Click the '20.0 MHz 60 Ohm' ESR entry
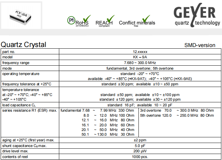The width and height of the screenshot is (222, 160). pos(117,125)
